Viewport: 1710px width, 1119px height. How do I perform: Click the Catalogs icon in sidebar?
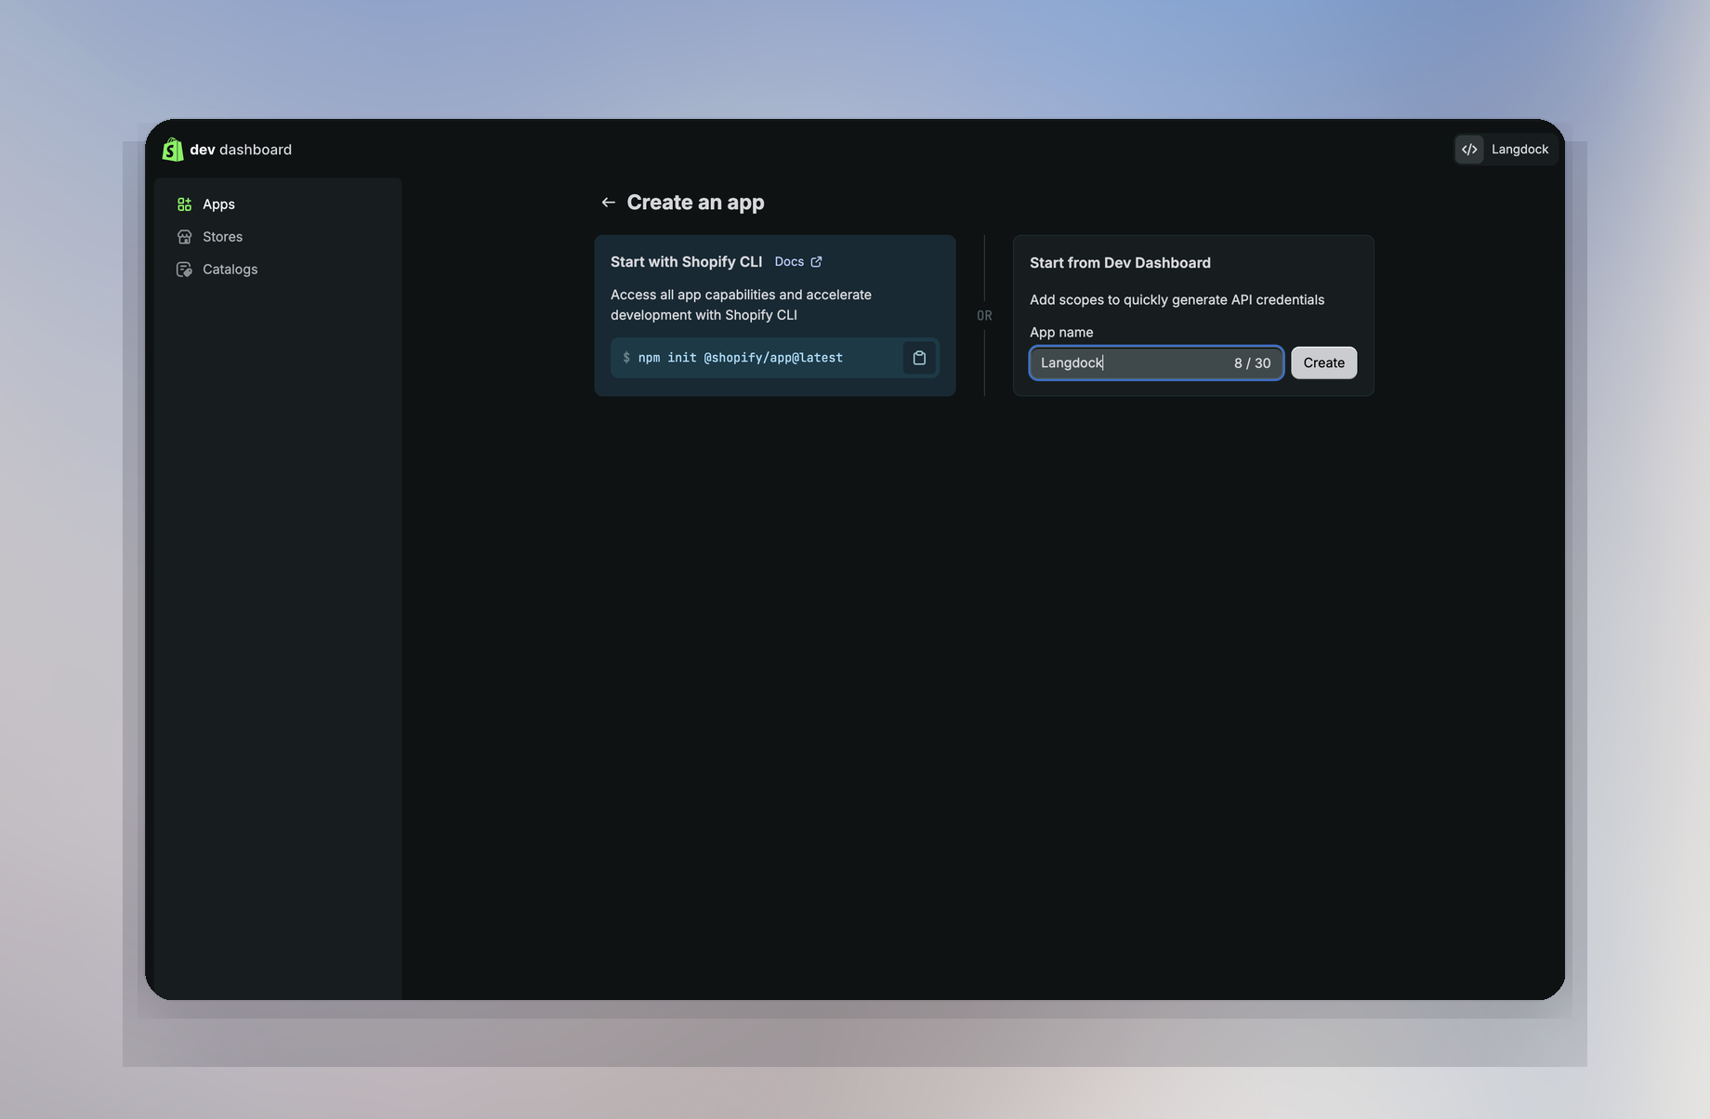click(x=184, y=270)
